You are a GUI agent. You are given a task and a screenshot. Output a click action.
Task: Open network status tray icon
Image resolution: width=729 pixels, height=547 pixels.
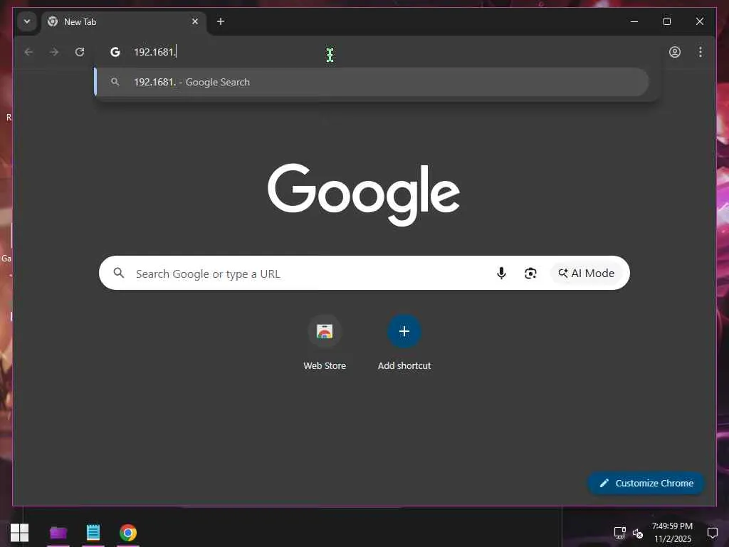click(x=620, y=533)
